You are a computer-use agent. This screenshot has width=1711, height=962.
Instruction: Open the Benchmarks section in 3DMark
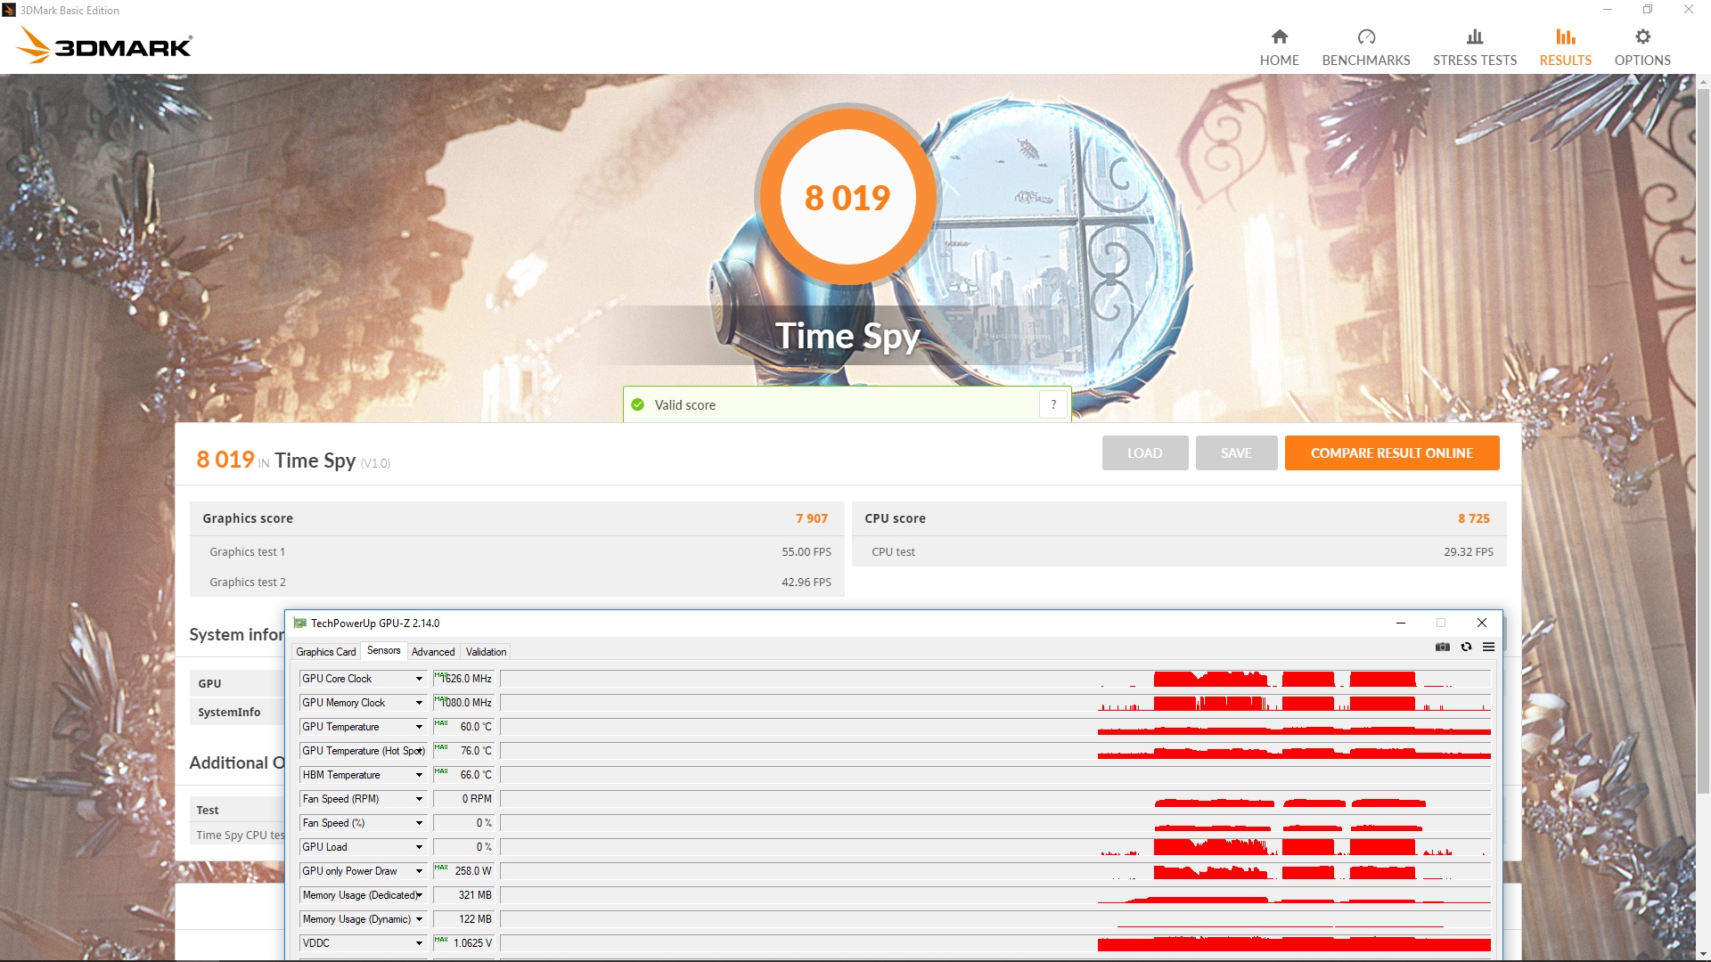[x=1365, y=47]
